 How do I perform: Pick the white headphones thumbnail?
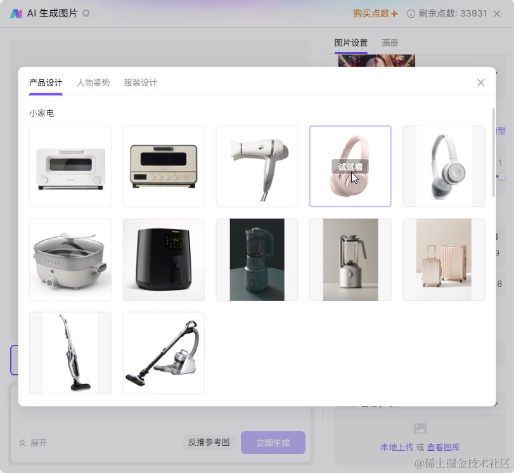444,166
